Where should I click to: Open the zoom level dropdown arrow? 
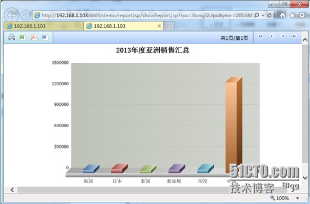click(298, 198)
